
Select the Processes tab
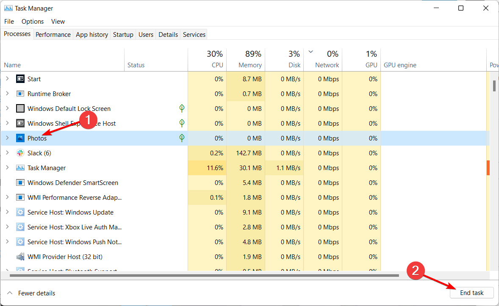[x=17, y=34]
